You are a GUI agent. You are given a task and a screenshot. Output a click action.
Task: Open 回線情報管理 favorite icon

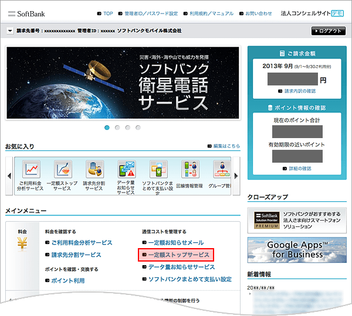point(190,169)
